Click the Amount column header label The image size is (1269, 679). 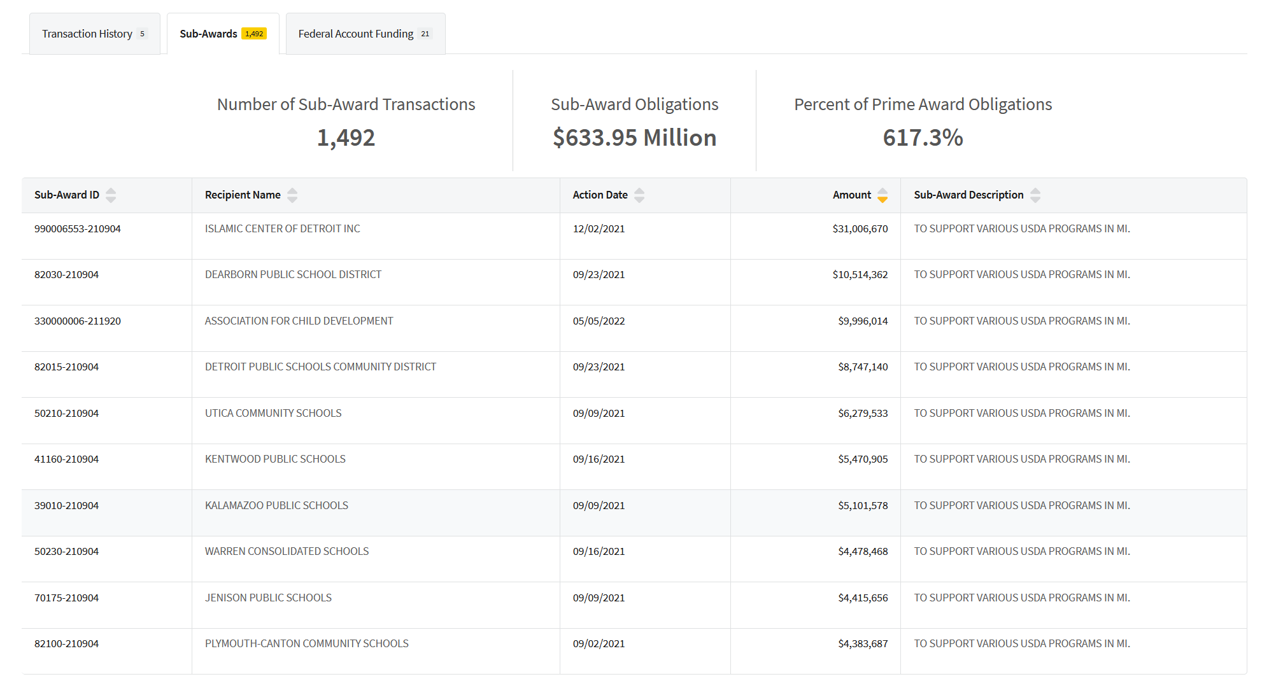pyautogui.click(x=851, y=195)
